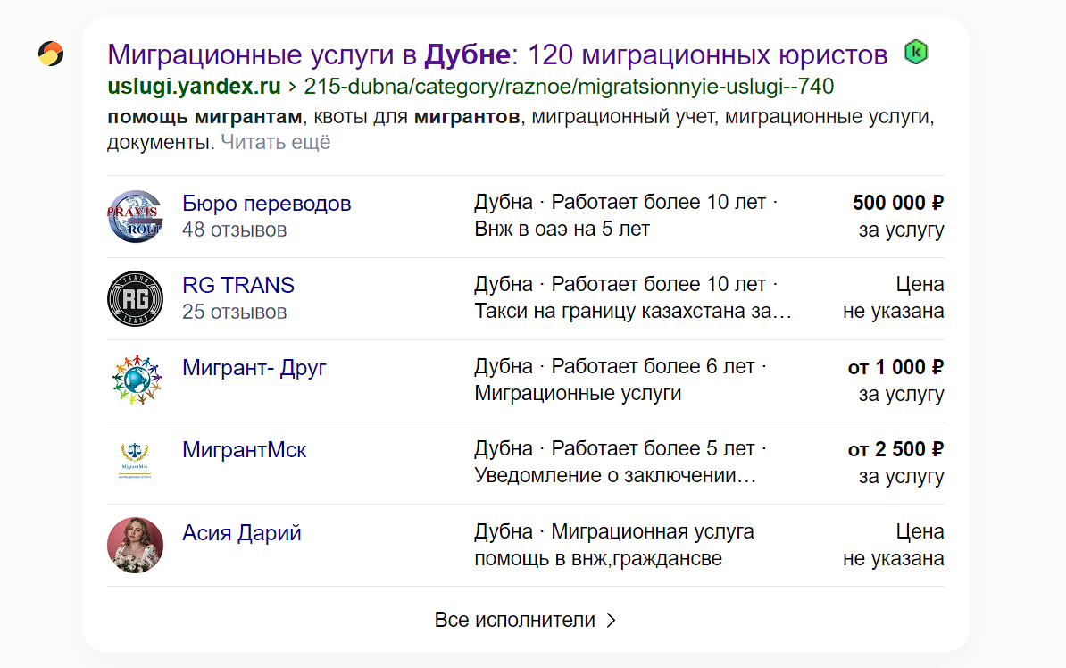Open the uslugi.yandex.ru domain link

pos(194,87)
